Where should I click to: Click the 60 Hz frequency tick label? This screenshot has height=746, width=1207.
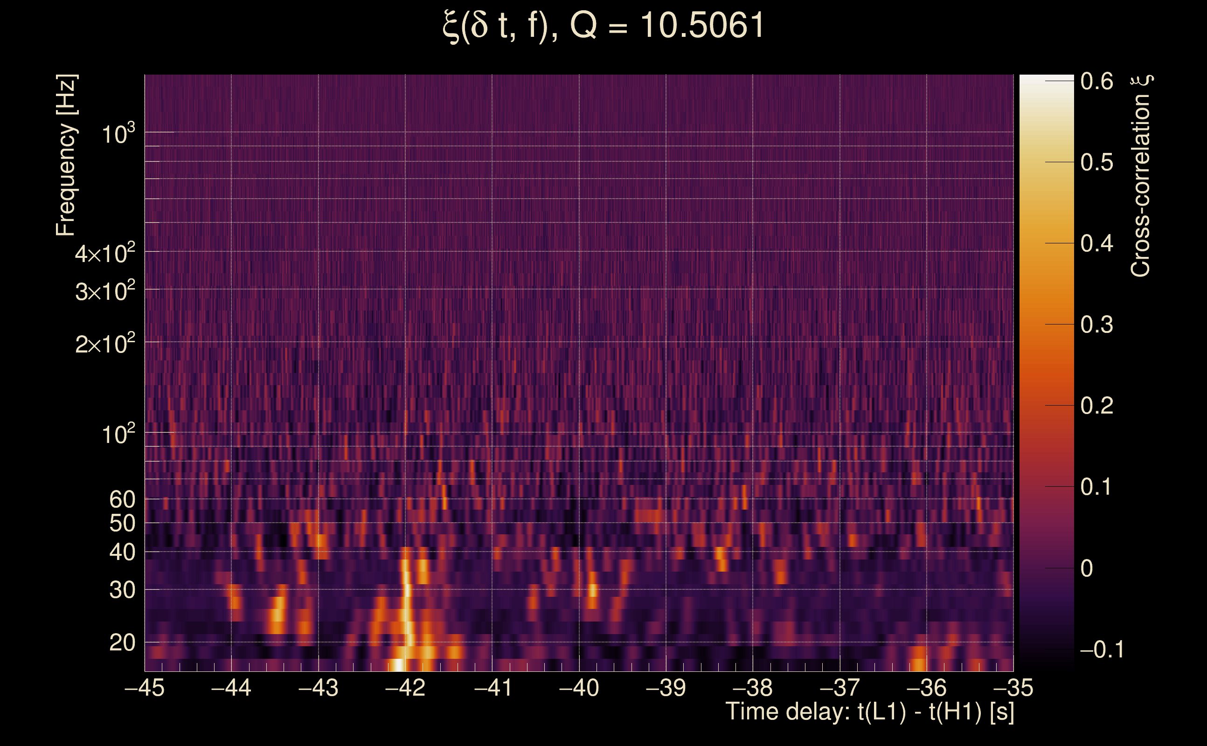(122, 499)
